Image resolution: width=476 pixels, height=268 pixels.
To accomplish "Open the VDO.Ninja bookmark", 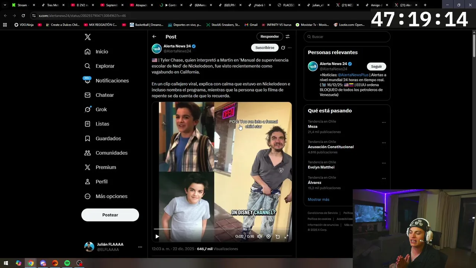I will coord(25,25).
